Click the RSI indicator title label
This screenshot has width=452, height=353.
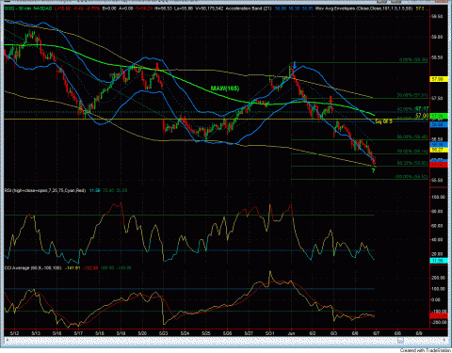coord(45,190)
